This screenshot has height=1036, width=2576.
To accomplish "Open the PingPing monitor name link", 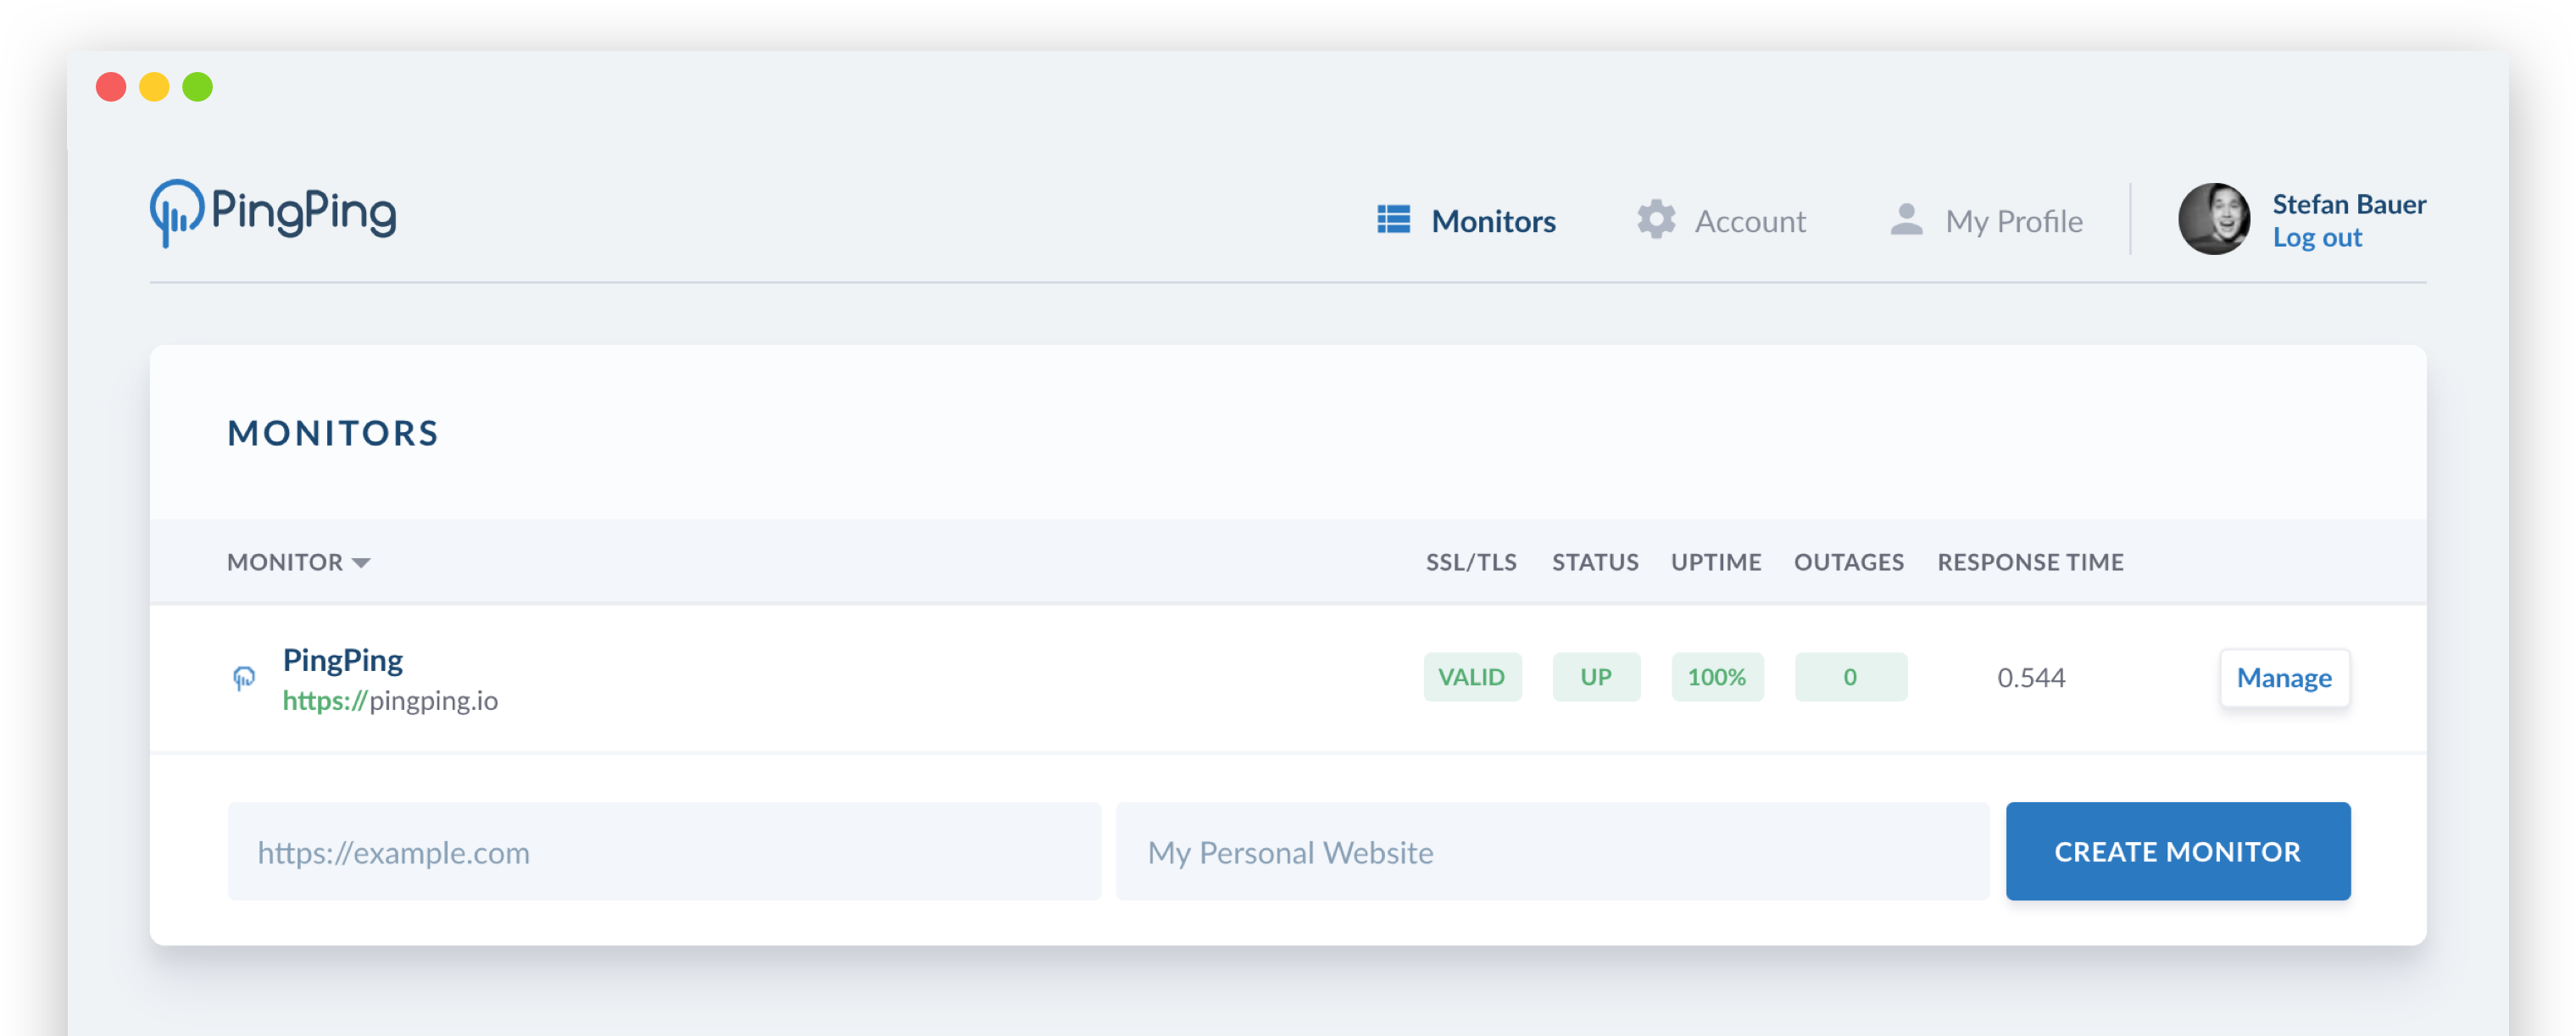I will pos(343,661).
